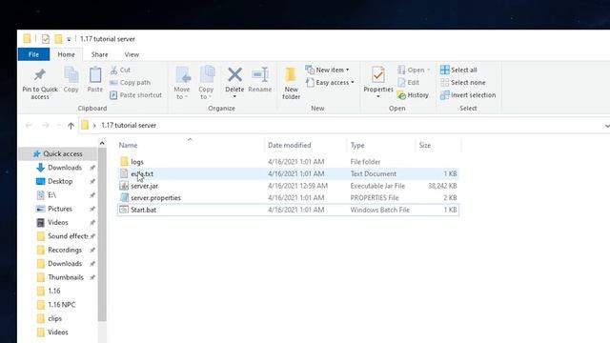Screen dimensions: 610x343
Task: Open Pictures in navigation pane
Action: click(54, 209)
